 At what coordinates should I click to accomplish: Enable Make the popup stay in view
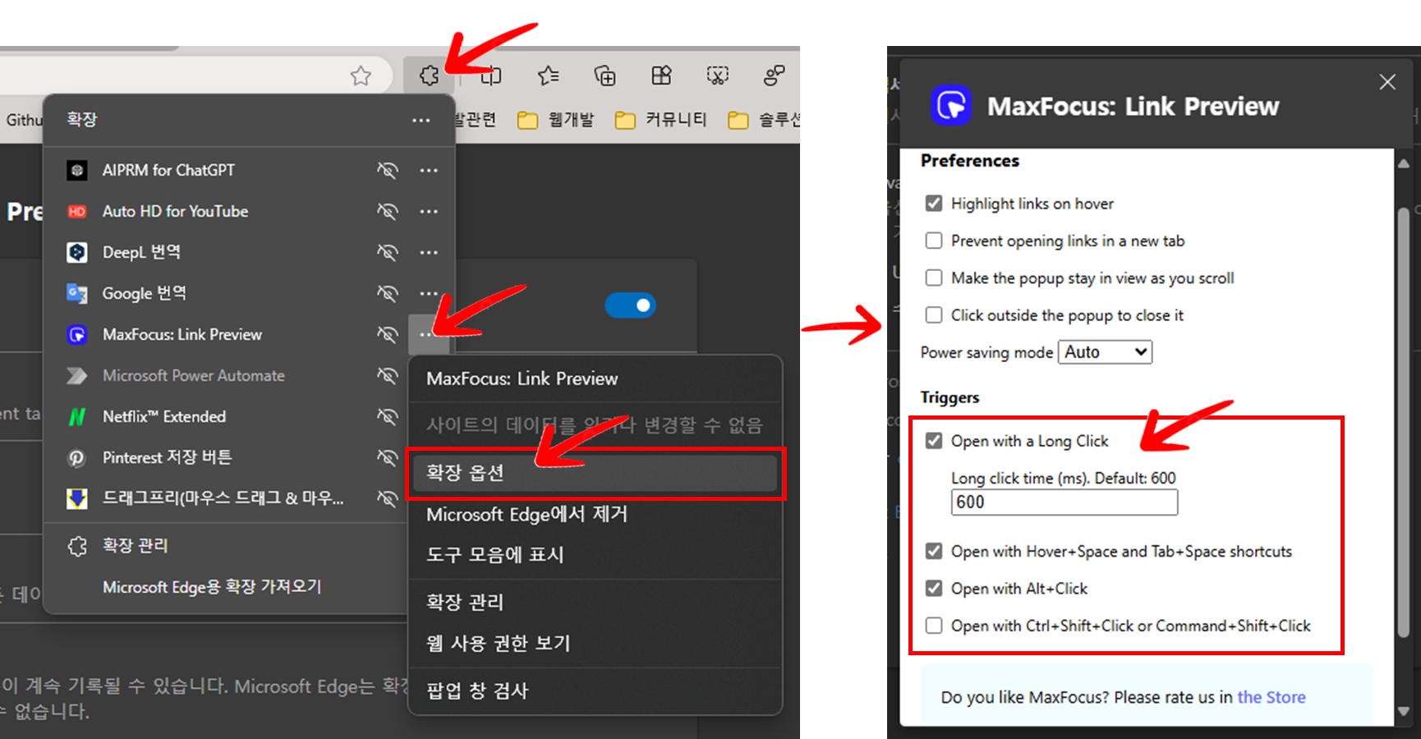click(934, 278)
